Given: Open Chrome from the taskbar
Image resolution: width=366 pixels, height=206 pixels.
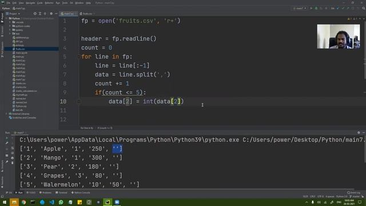Looking at the screenshot, I should [23, 202].
